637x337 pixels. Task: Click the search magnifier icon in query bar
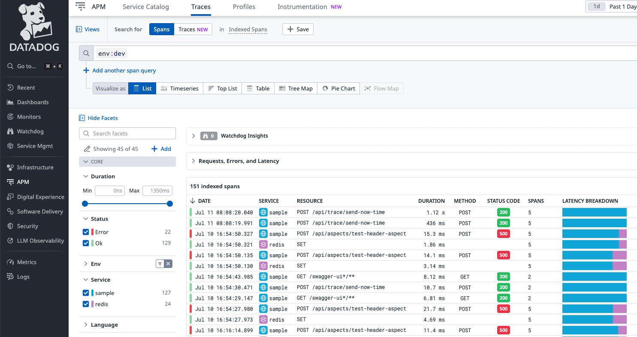click(86, 53)
